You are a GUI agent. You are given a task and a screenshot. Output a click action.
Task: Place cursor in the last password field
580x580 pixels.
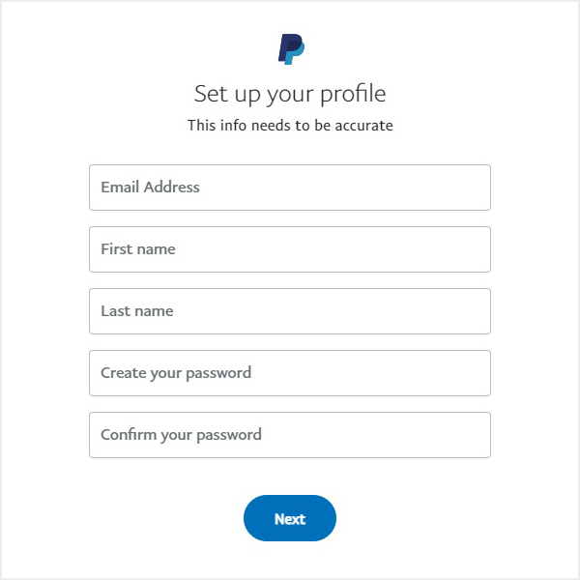pos(290,435)
